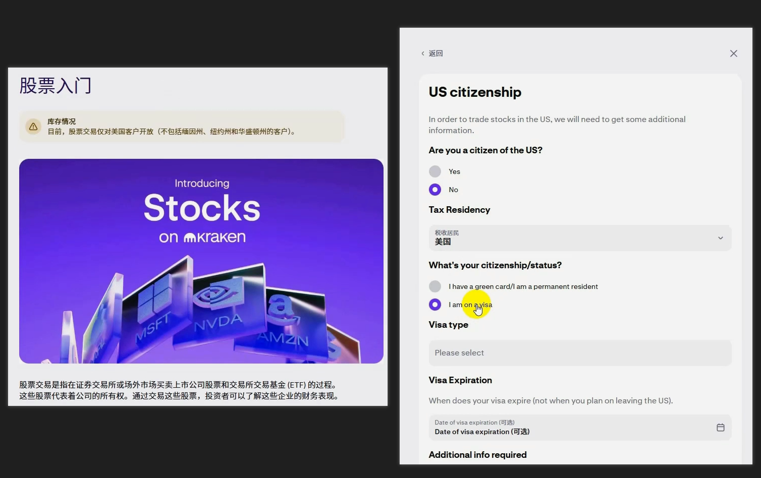This screenshot has height=478, width=761.
Task: Click the Tax Residency chevron arrow
Action: [x=721, y=238]
